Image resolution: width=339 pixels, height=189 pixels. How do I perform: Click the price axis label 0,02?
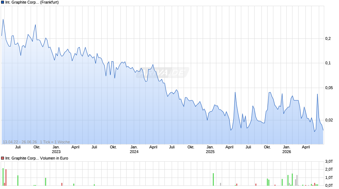click(329, 120)
